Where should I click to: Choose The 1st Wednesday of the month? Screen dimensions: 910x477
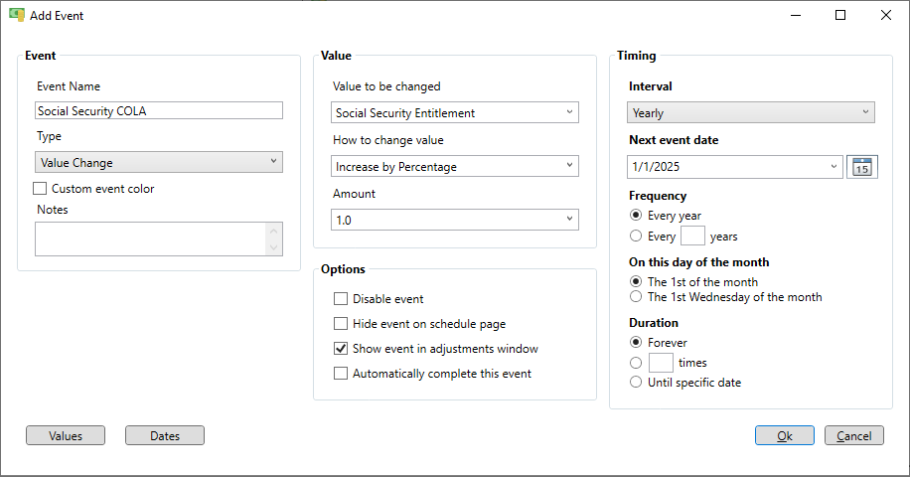(x=636, y=297)
